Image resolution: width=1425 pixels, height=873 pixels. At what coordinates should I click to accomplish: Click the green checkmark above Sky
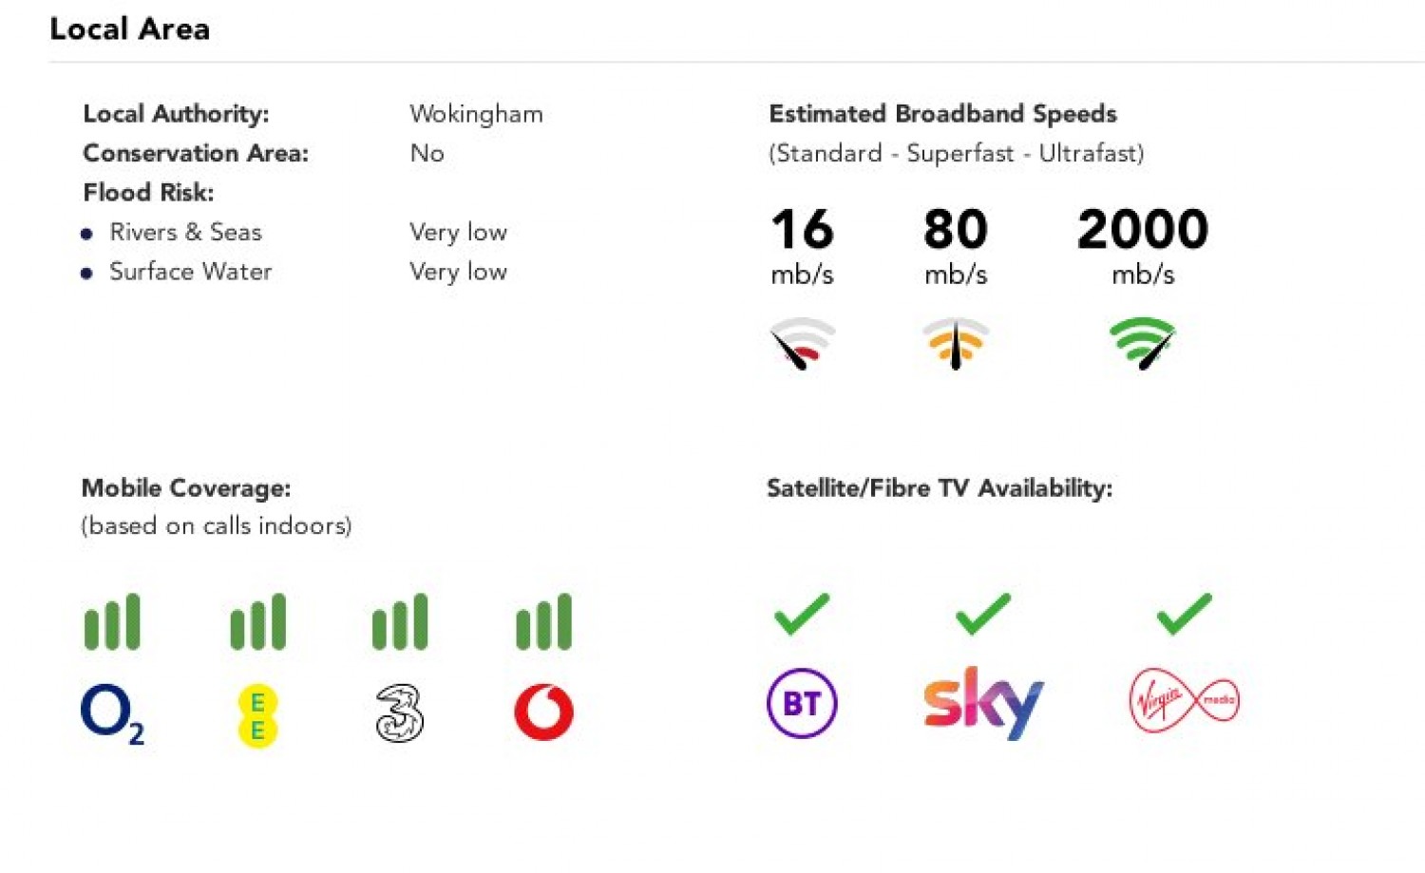[x=983, y=614]
